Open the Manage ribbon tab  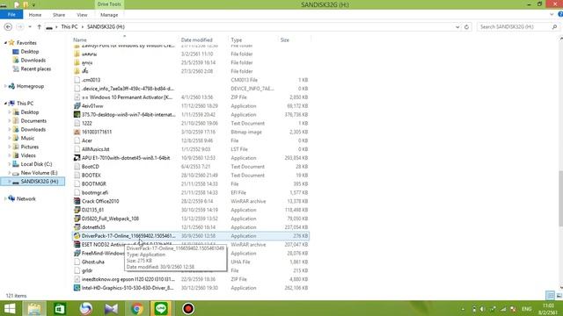109,15
